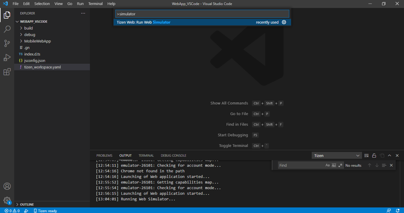The width and height of the screenshot is (404, 213).
Task: Open the Search view in activity bar
Action: (7, 29)
